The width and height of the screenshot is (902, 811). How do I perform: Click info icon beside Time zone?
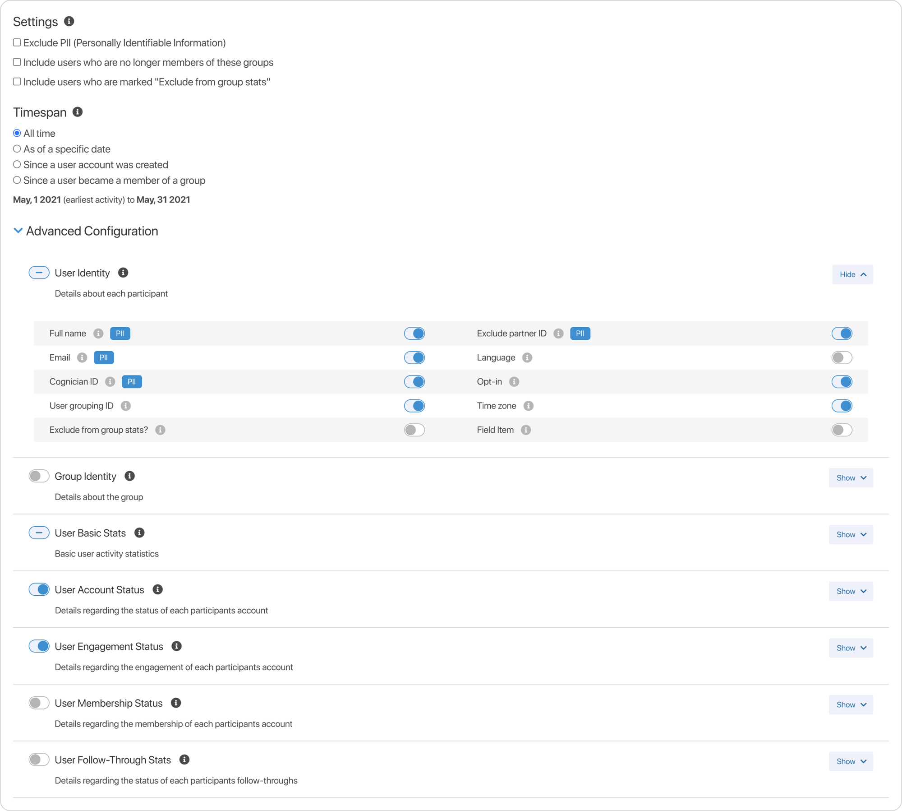click(x=529, y=406)
